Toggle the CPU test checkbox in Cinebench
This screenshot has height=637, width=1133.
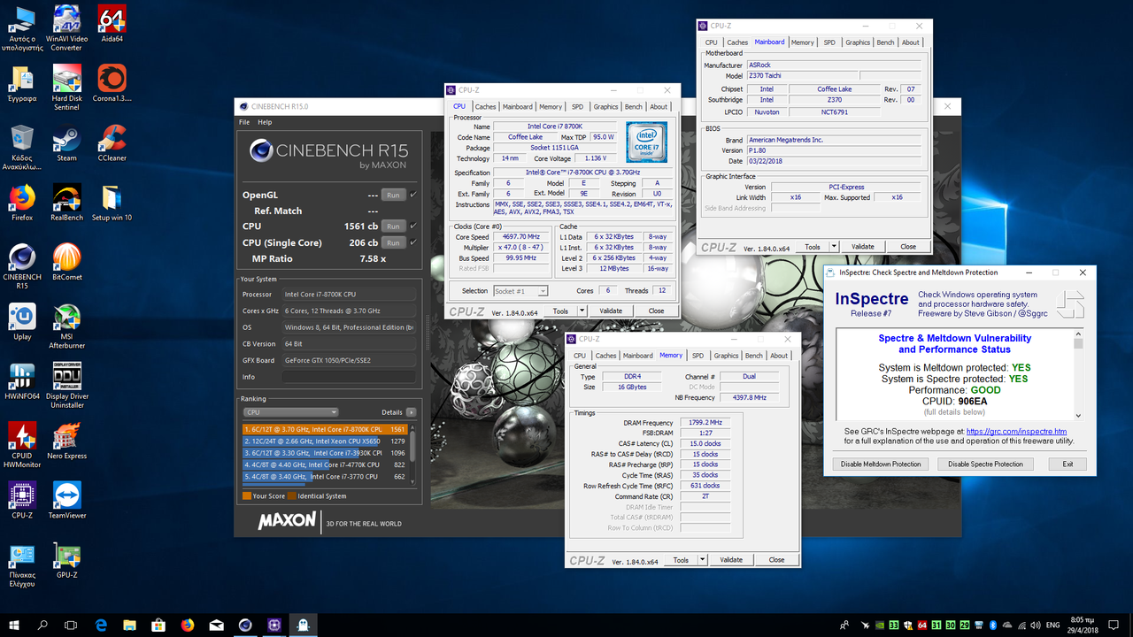(x=413, y=226)
